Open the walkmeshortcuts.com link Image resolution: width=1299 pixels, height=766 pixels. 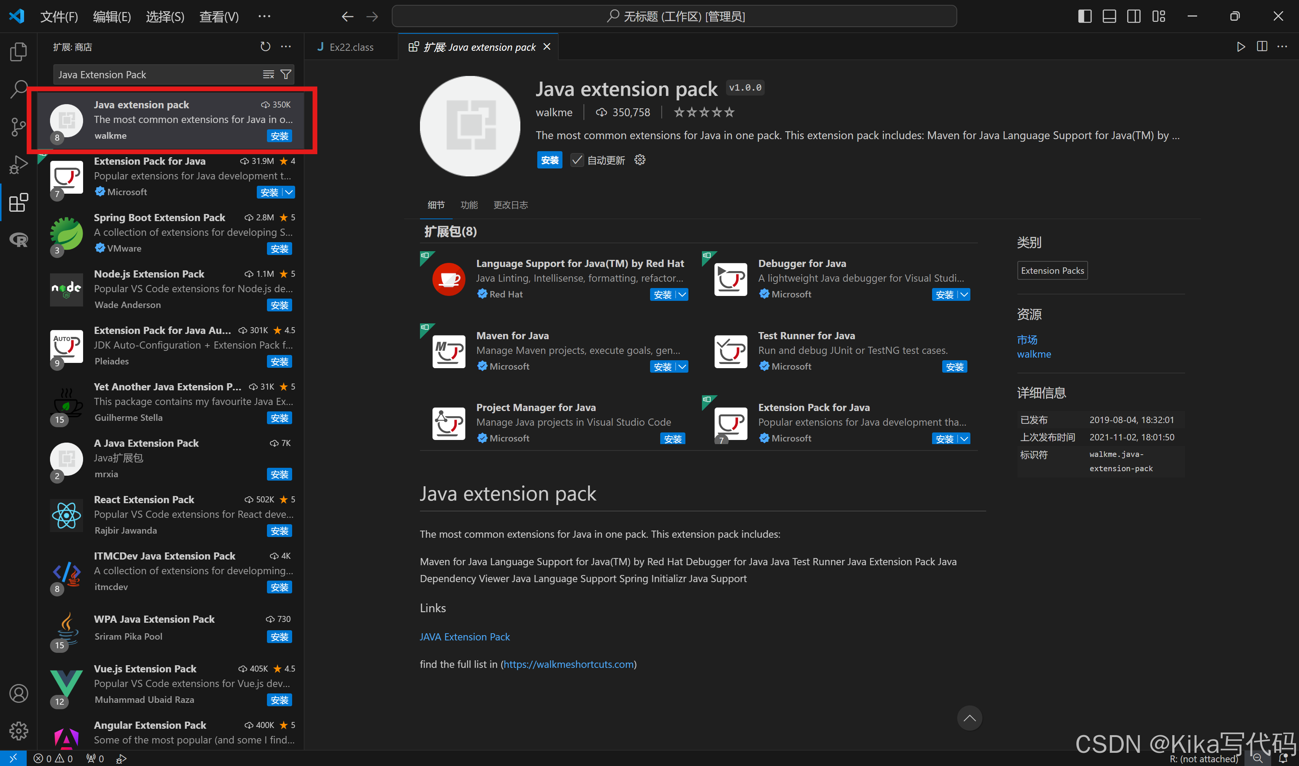coord(568,664)
